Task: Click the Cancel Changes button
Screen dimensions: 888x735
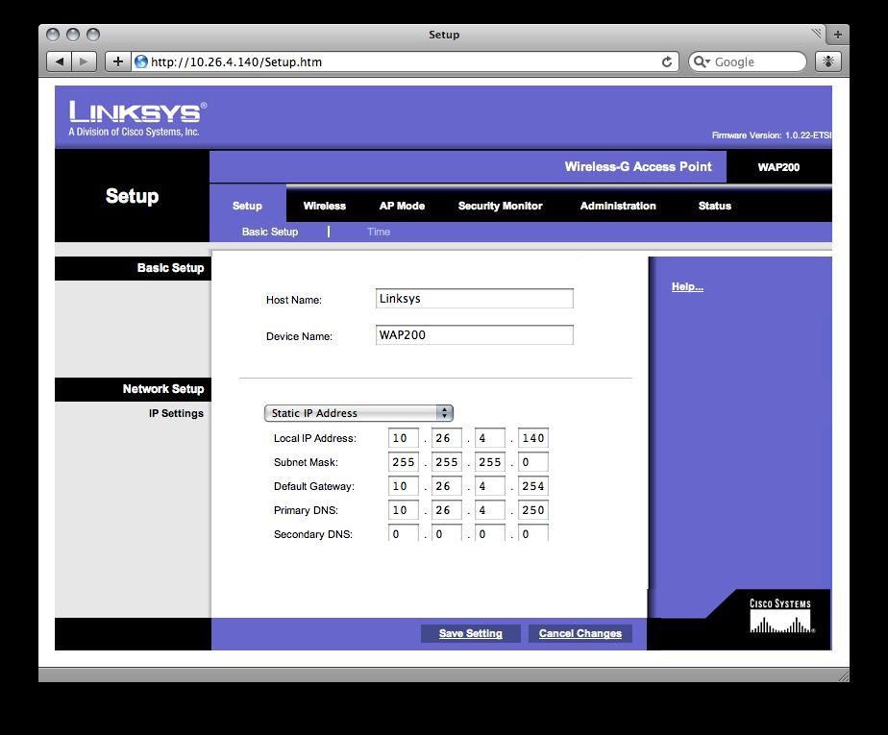Action: (x=580, y=633)
